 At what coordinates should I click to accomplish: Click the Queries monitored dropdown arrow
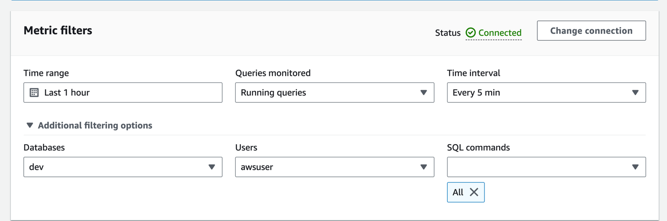point(423,93)
